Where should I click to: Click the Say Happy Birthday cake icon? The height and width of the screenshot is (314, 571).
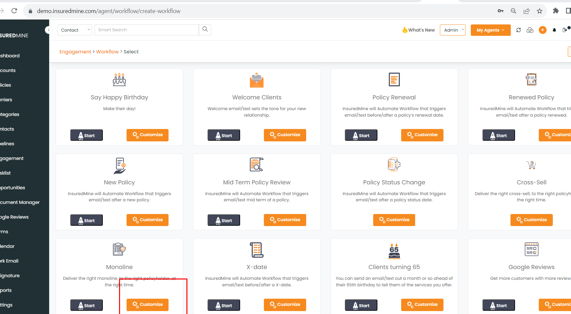coord(119,79)
